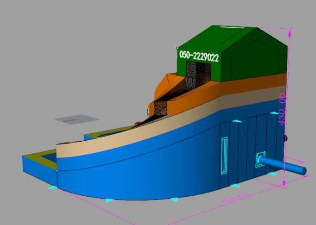Select the faded dimension text along bottom line
The height and width of the screenshot is (225, 316).
[235, 198]
